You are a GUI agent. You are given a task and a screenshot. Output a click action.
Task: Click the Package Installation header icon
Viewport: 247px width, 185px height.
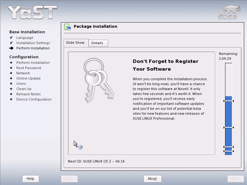[68, 27]
